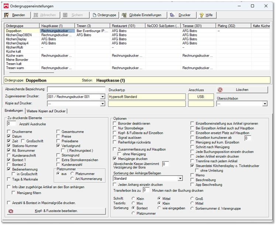This screenshot has height=226, width=276.
Task: Uncheck the Menügänge drucken option
Action: (115, 158)
